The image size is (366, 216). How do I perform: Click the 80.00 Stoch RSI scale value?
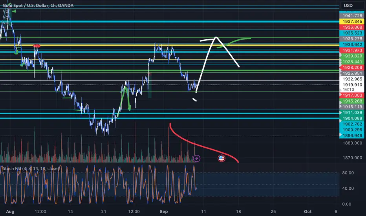tap(348, 173)
